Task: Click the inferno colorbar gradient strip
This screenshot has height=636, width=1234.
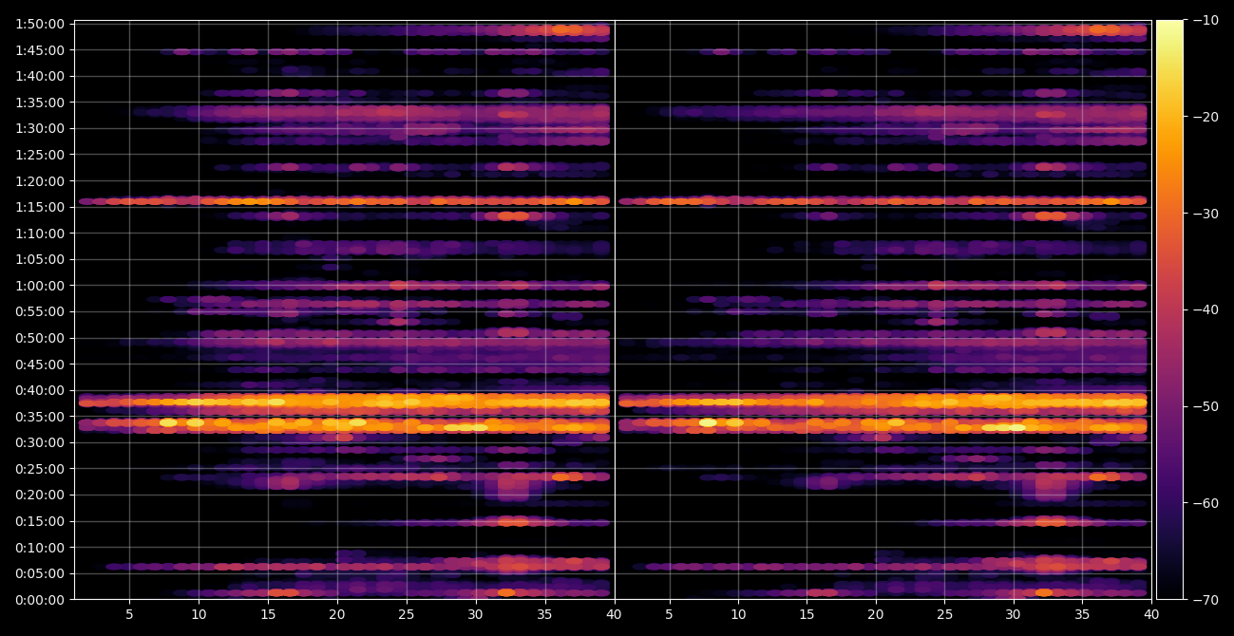Action: pyautogui.click(x=1169, y=309)
